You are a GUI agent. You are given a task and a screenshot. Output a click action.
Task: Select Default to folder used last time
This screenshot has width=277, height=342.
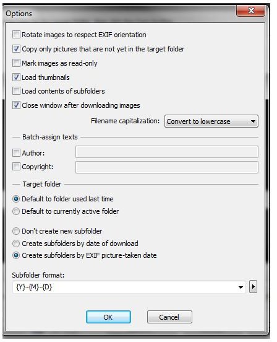(16, 199)
